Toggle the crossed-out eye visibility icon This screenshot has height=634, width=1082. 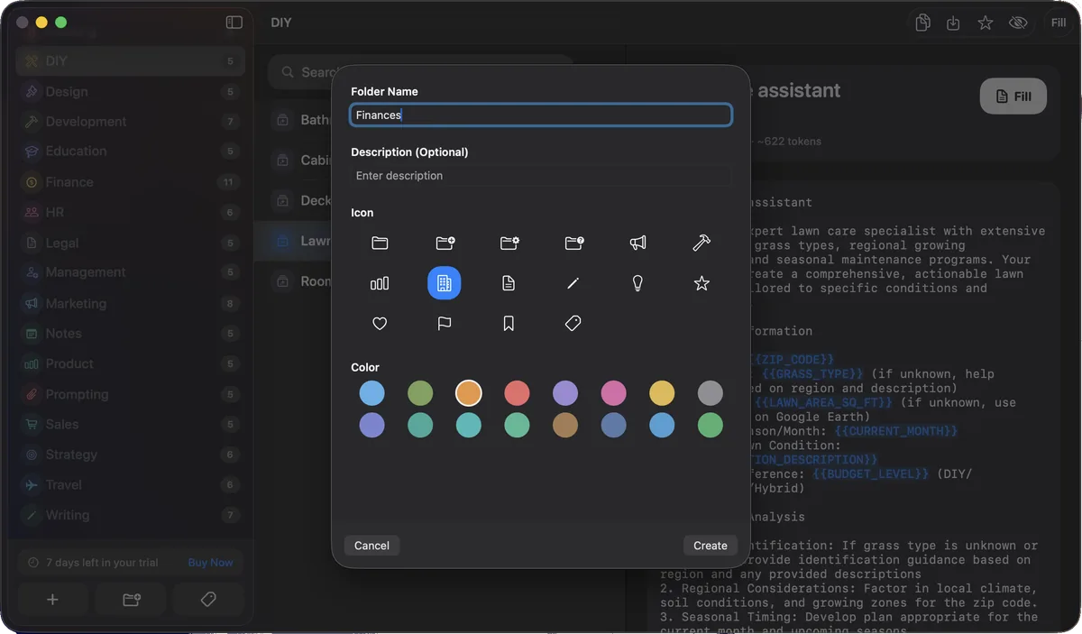(1018, 23)
